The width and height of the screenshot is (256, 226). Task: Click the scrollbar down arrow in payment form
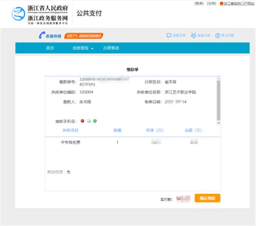219,123
